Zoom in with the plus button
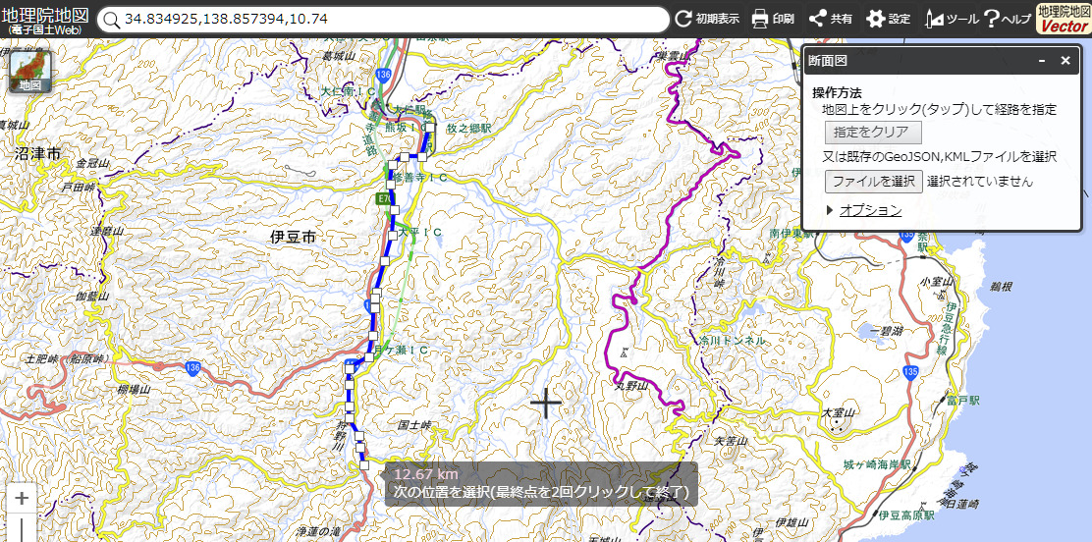 click(22, 498)
